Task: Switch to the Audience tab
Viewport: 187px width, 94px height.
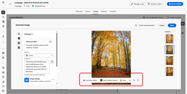Action: pos(104,11)
